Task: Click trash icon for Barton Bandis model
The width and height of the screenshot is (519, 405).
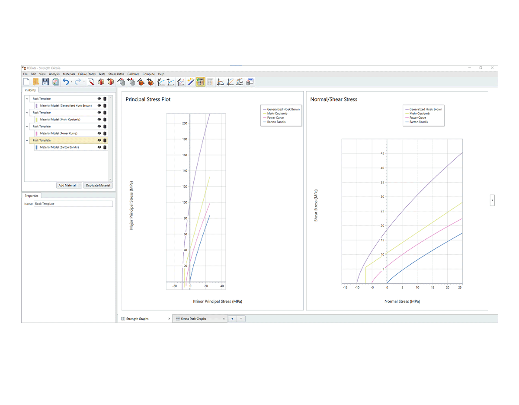Action: coord(105,147)
